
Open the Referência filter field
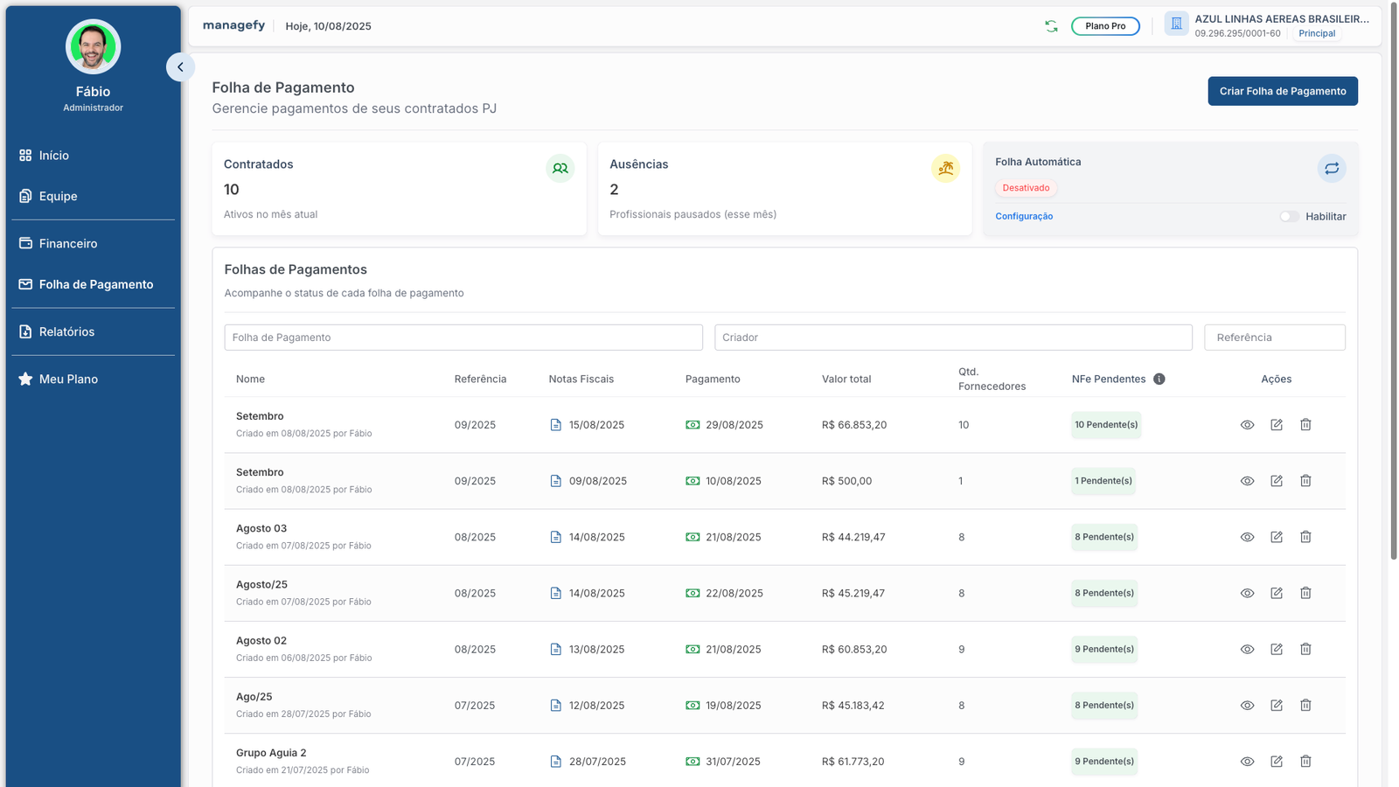1274,338
